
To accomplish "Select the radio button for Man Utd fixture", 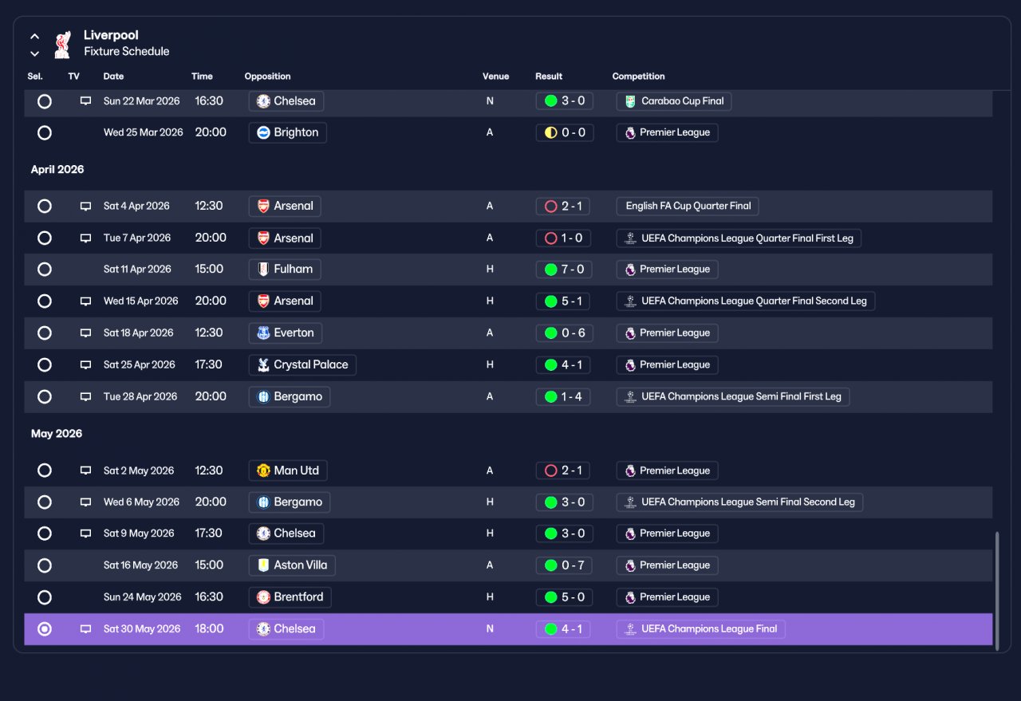I will point(45,471).
